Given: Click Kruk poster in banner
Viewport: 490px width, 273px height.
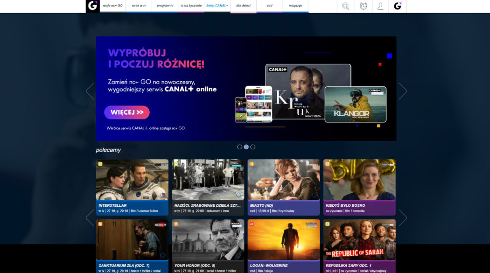Looking at the screenshot, I should [x=308, y=91].
